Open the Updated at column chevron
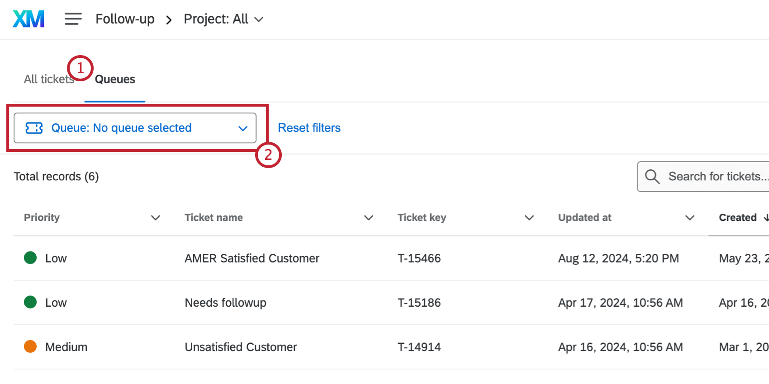Screen dimensions: 769x384 tap(690, 218)
